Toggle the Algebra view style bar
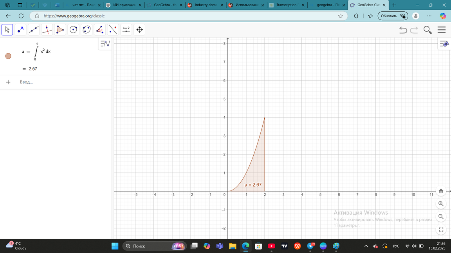Viewport: 451px width, 253px height. tap(105, 44)
